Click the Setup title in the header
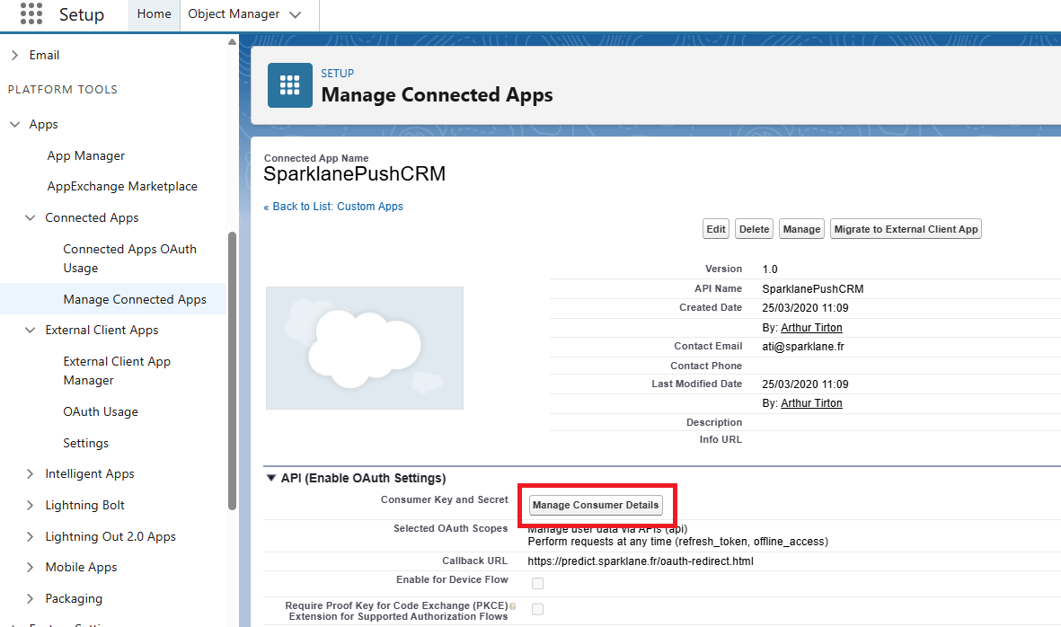This screenshot has height=627, width=1061. [81, 15]
